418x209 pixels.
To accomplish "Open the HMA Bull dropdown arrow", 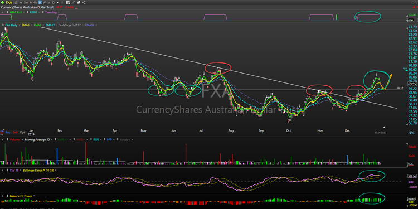I will (x=24, y=12).
